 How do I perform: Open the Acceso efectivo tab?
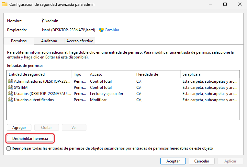click(80, 41)
